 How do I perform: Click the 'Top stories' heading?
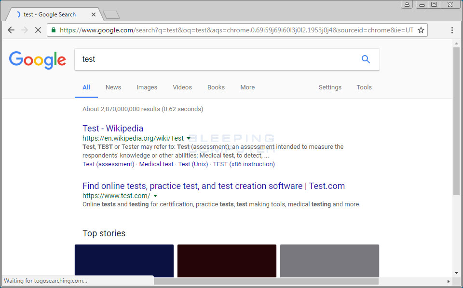[x=104, y=233]
